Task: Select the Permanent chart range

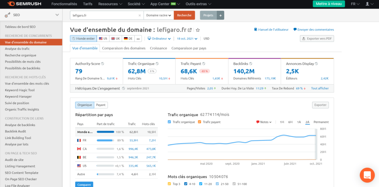Action: click(x=321, y=122)
